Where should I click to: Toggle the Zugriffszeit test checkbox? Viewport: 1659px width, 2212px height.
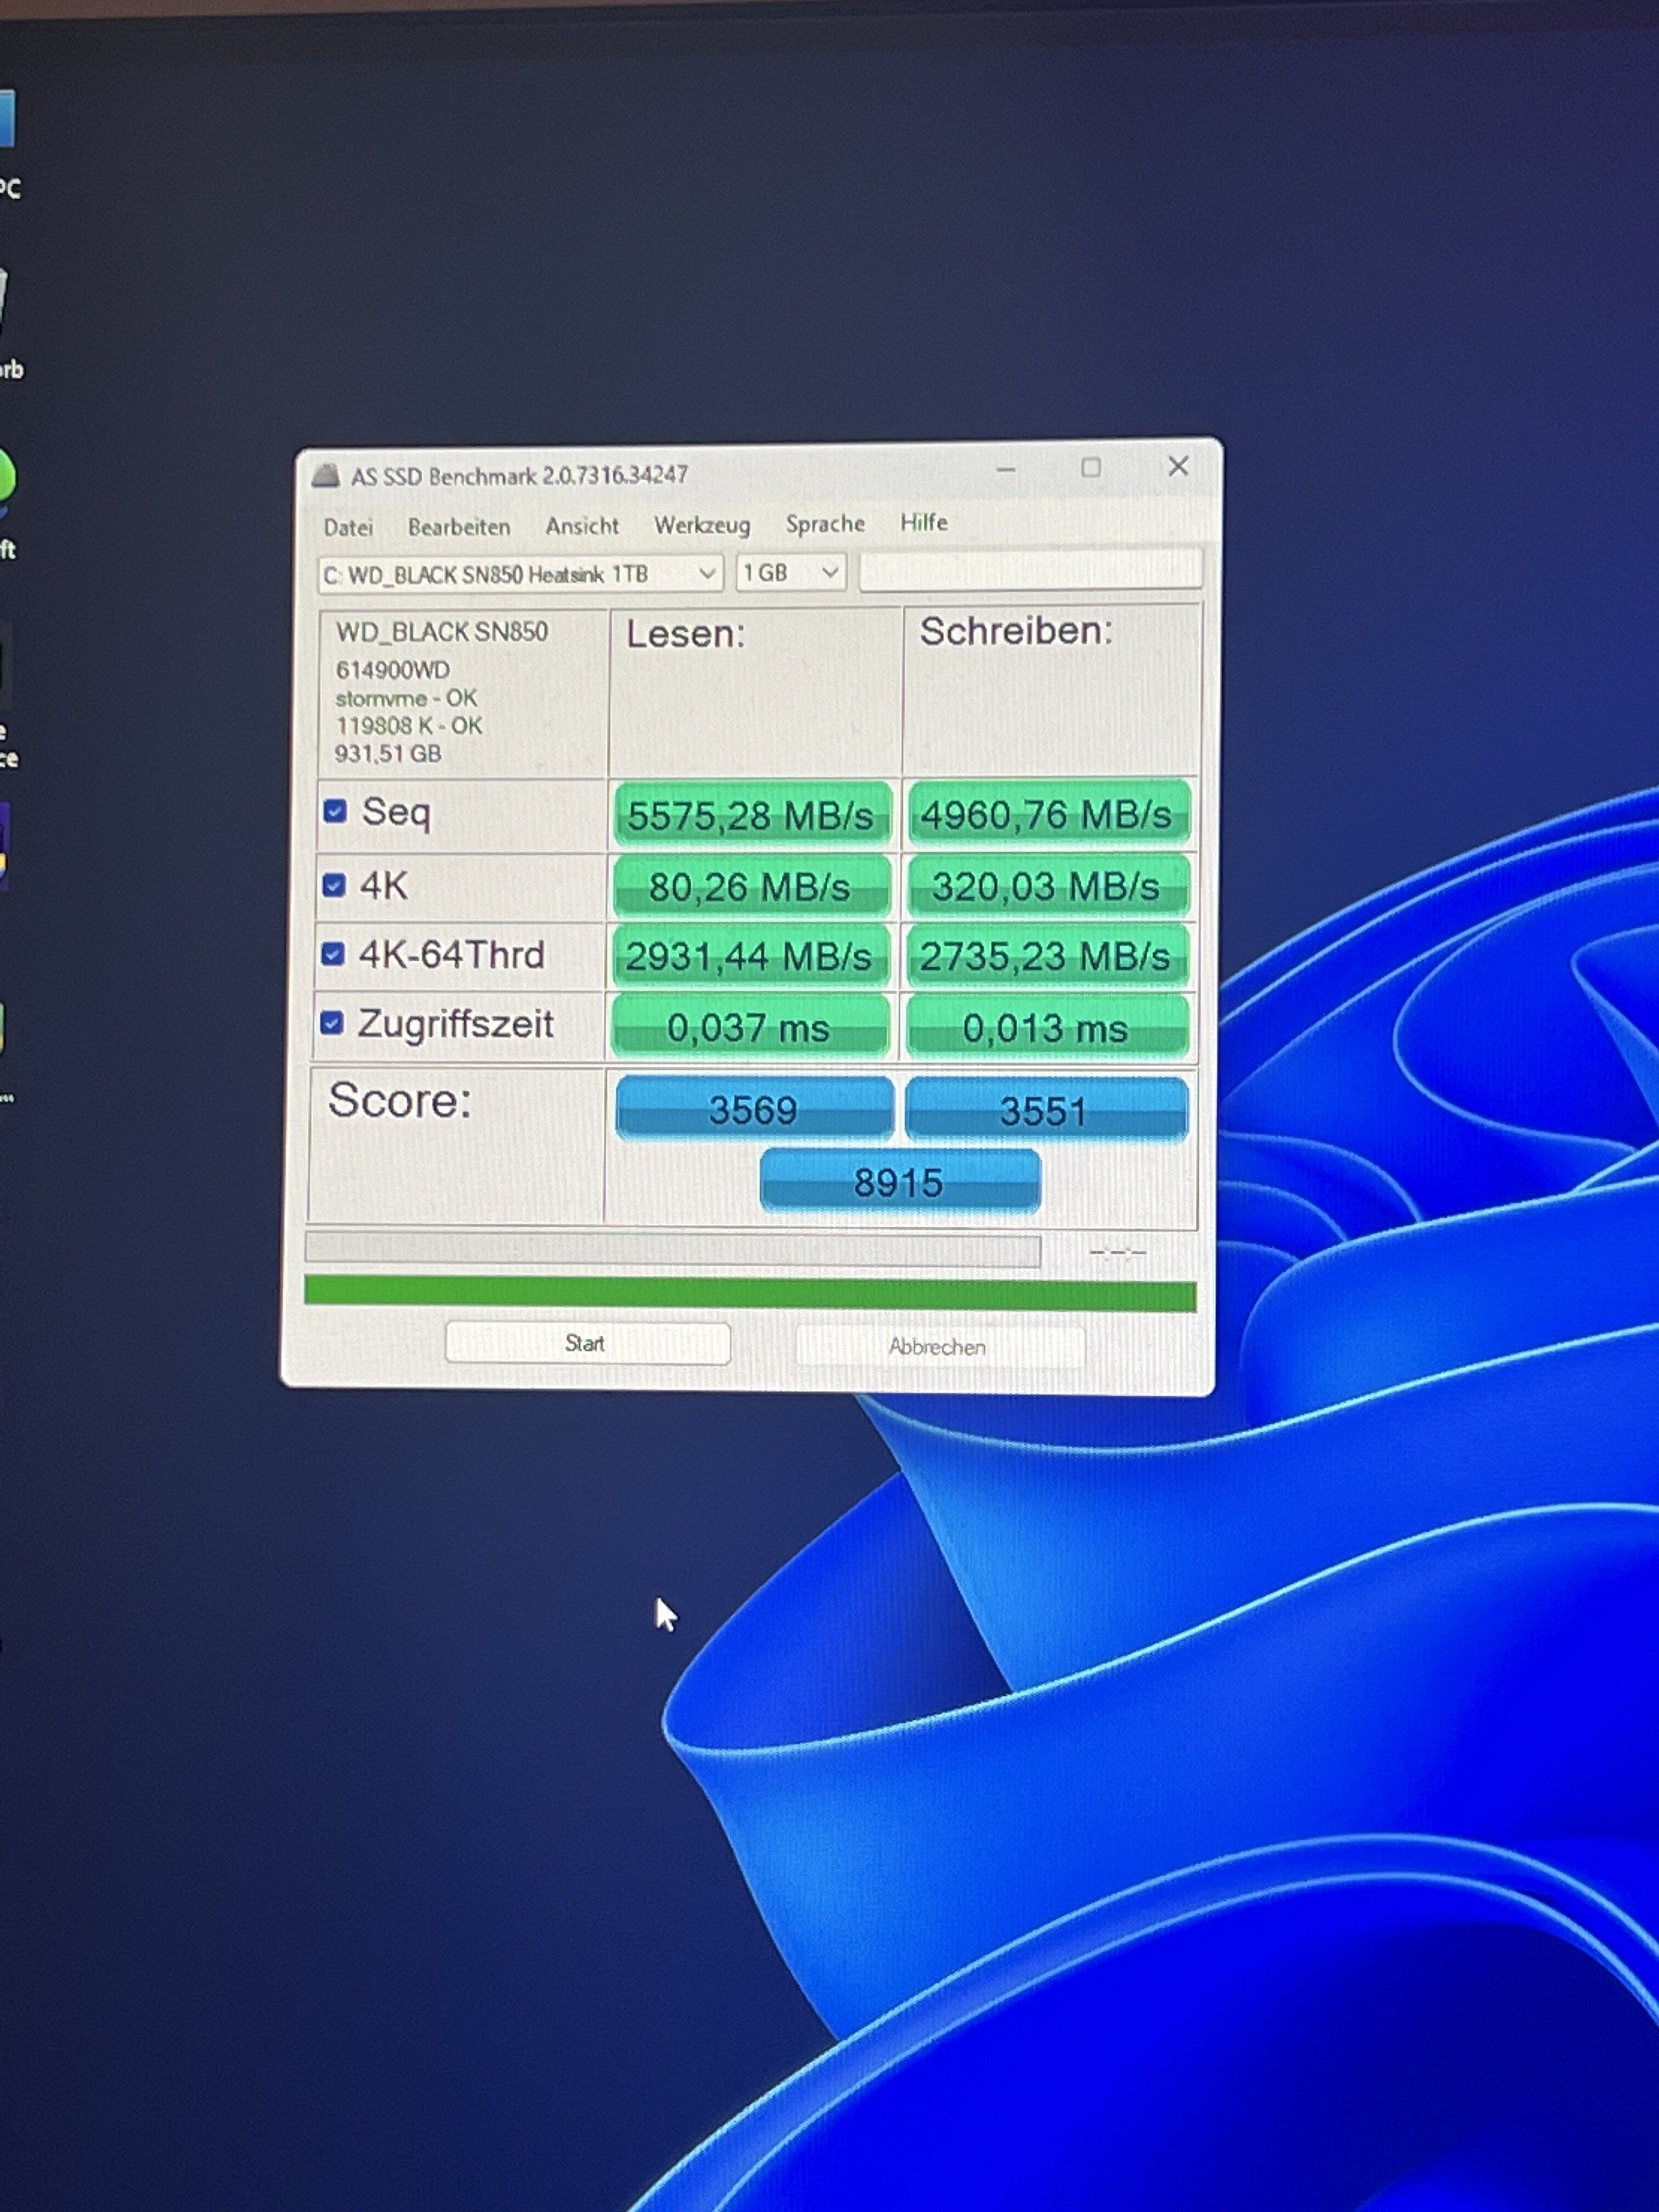331,1022
